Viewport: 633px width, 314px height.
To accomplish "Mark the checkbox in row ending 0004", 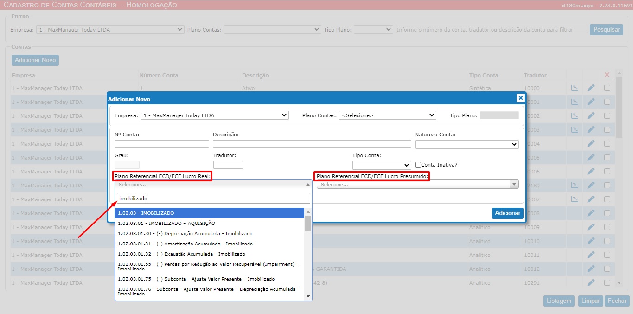I will pos(607,144).
